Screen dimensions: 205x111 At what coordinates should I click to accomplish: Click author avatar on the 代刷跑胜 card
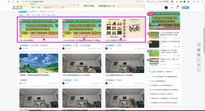[20, 83]
